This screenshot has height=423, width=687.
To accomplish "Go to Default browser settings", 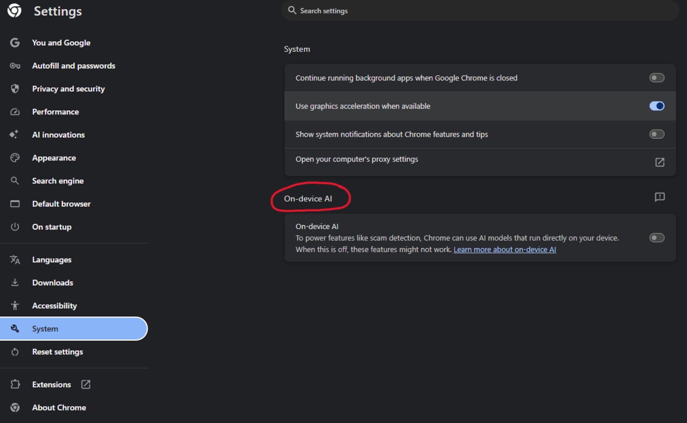I will pyautogui.click(x=62, y=204).
